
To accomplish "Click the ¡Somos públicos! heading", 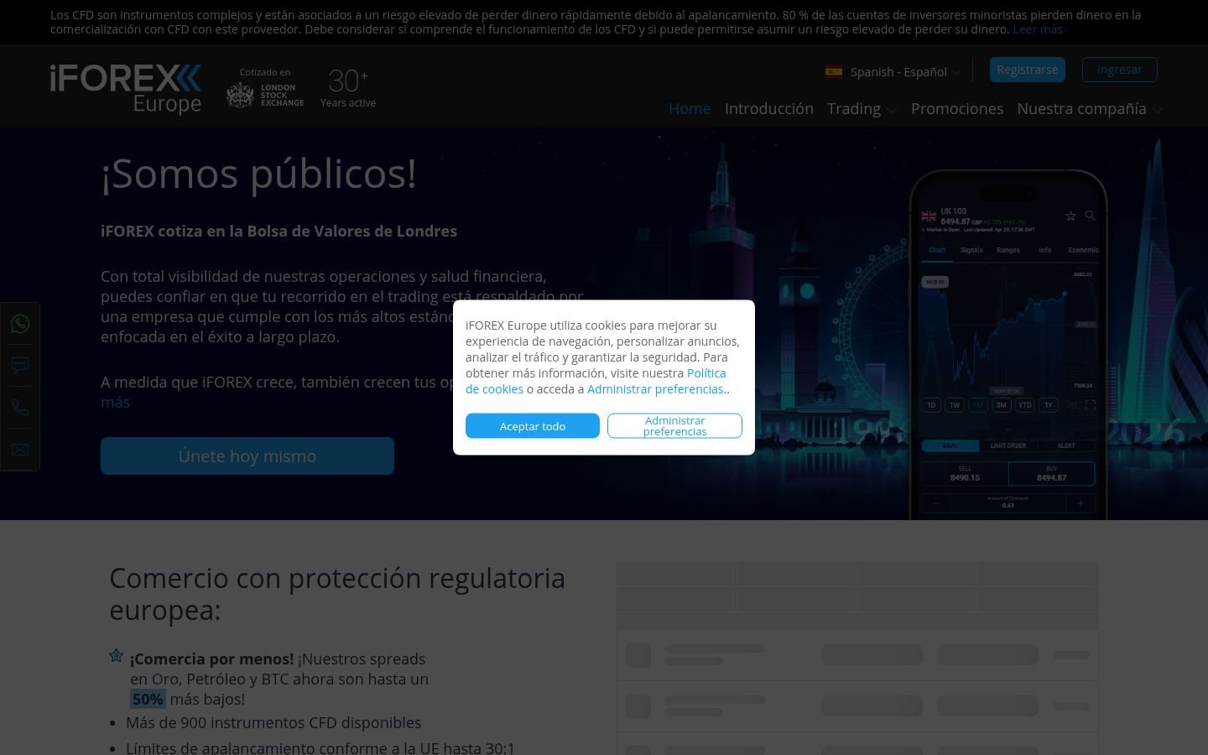I will (258, 174).
